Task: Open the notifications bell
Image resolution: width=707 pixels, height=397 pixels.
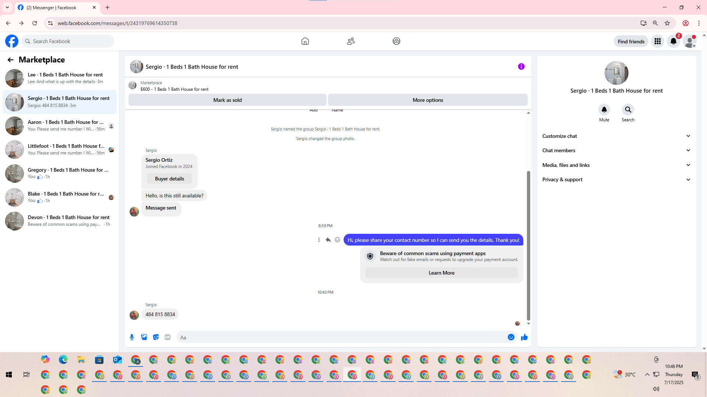Action: click(673, 41)
